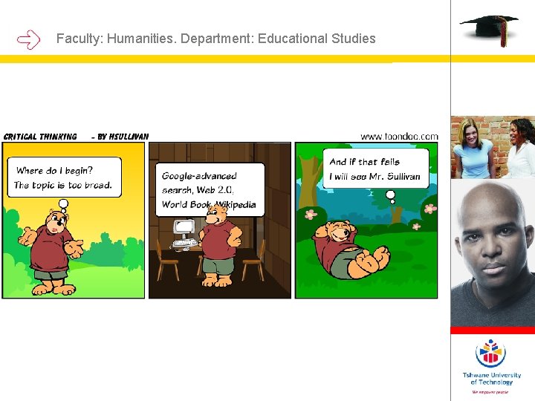Click the bubble "And if that fails"

376,169
